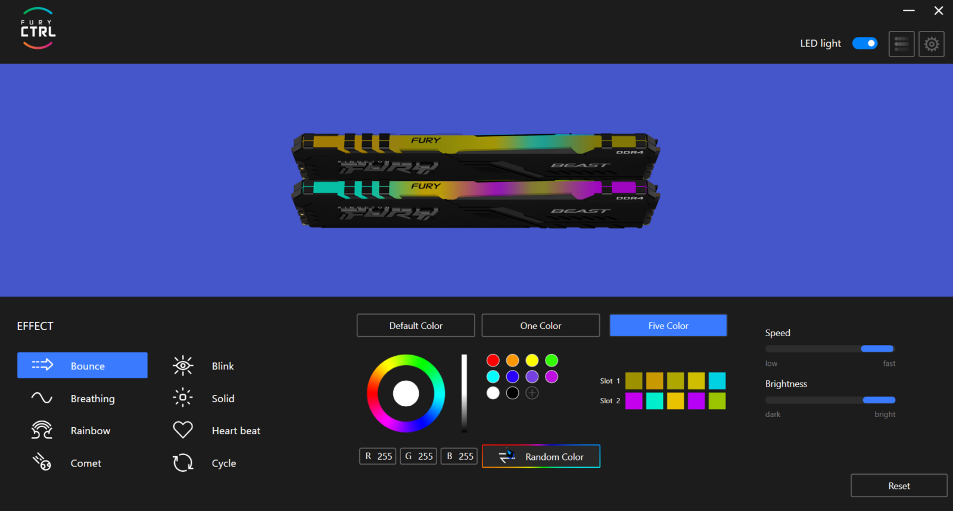Image resolution: width=953 pixels, height=511 pixels.
Task: Adjust the Speed slider
Action: click(830, 349)
